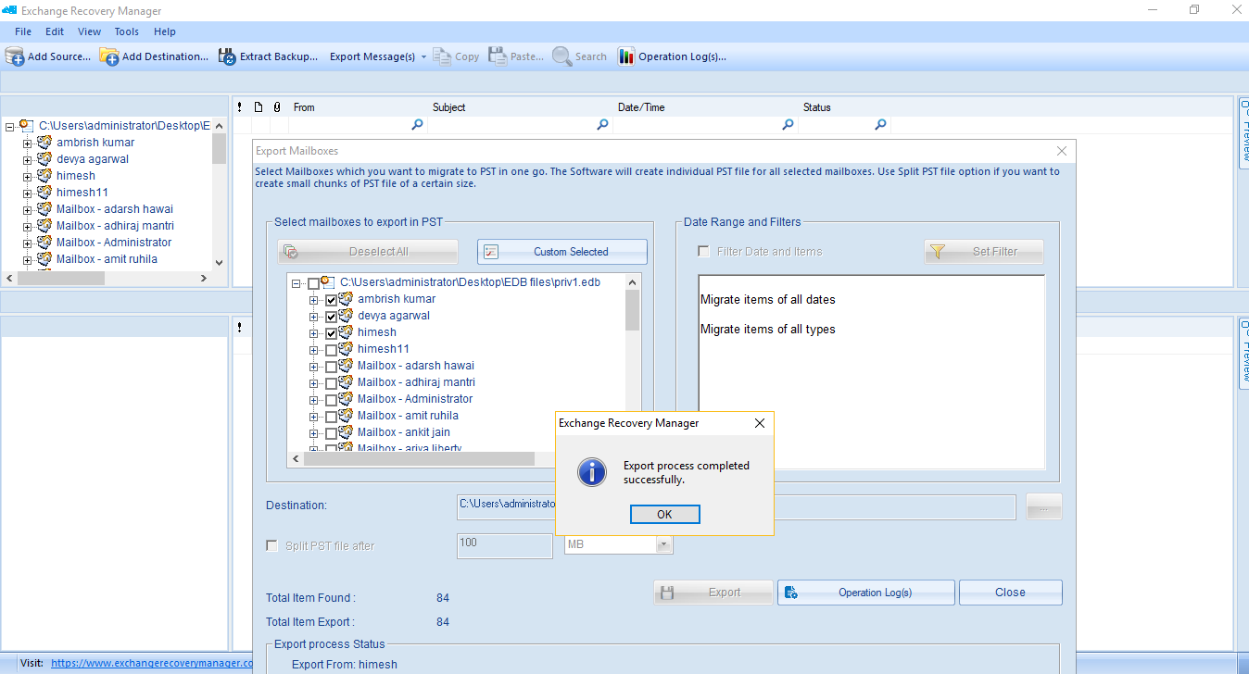Open the Edit menu

pos(55,31)
